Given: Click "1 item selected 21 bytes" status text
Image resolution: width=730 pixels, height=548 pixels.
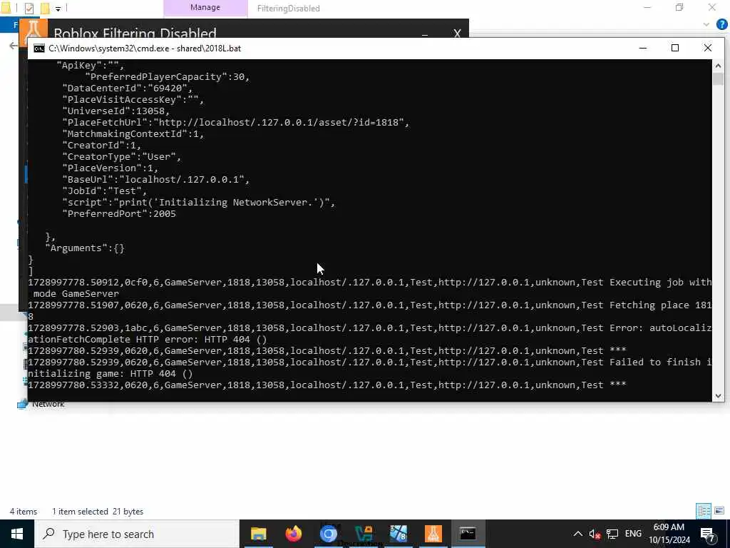Looking at the screenshot, I should point(98,512).
